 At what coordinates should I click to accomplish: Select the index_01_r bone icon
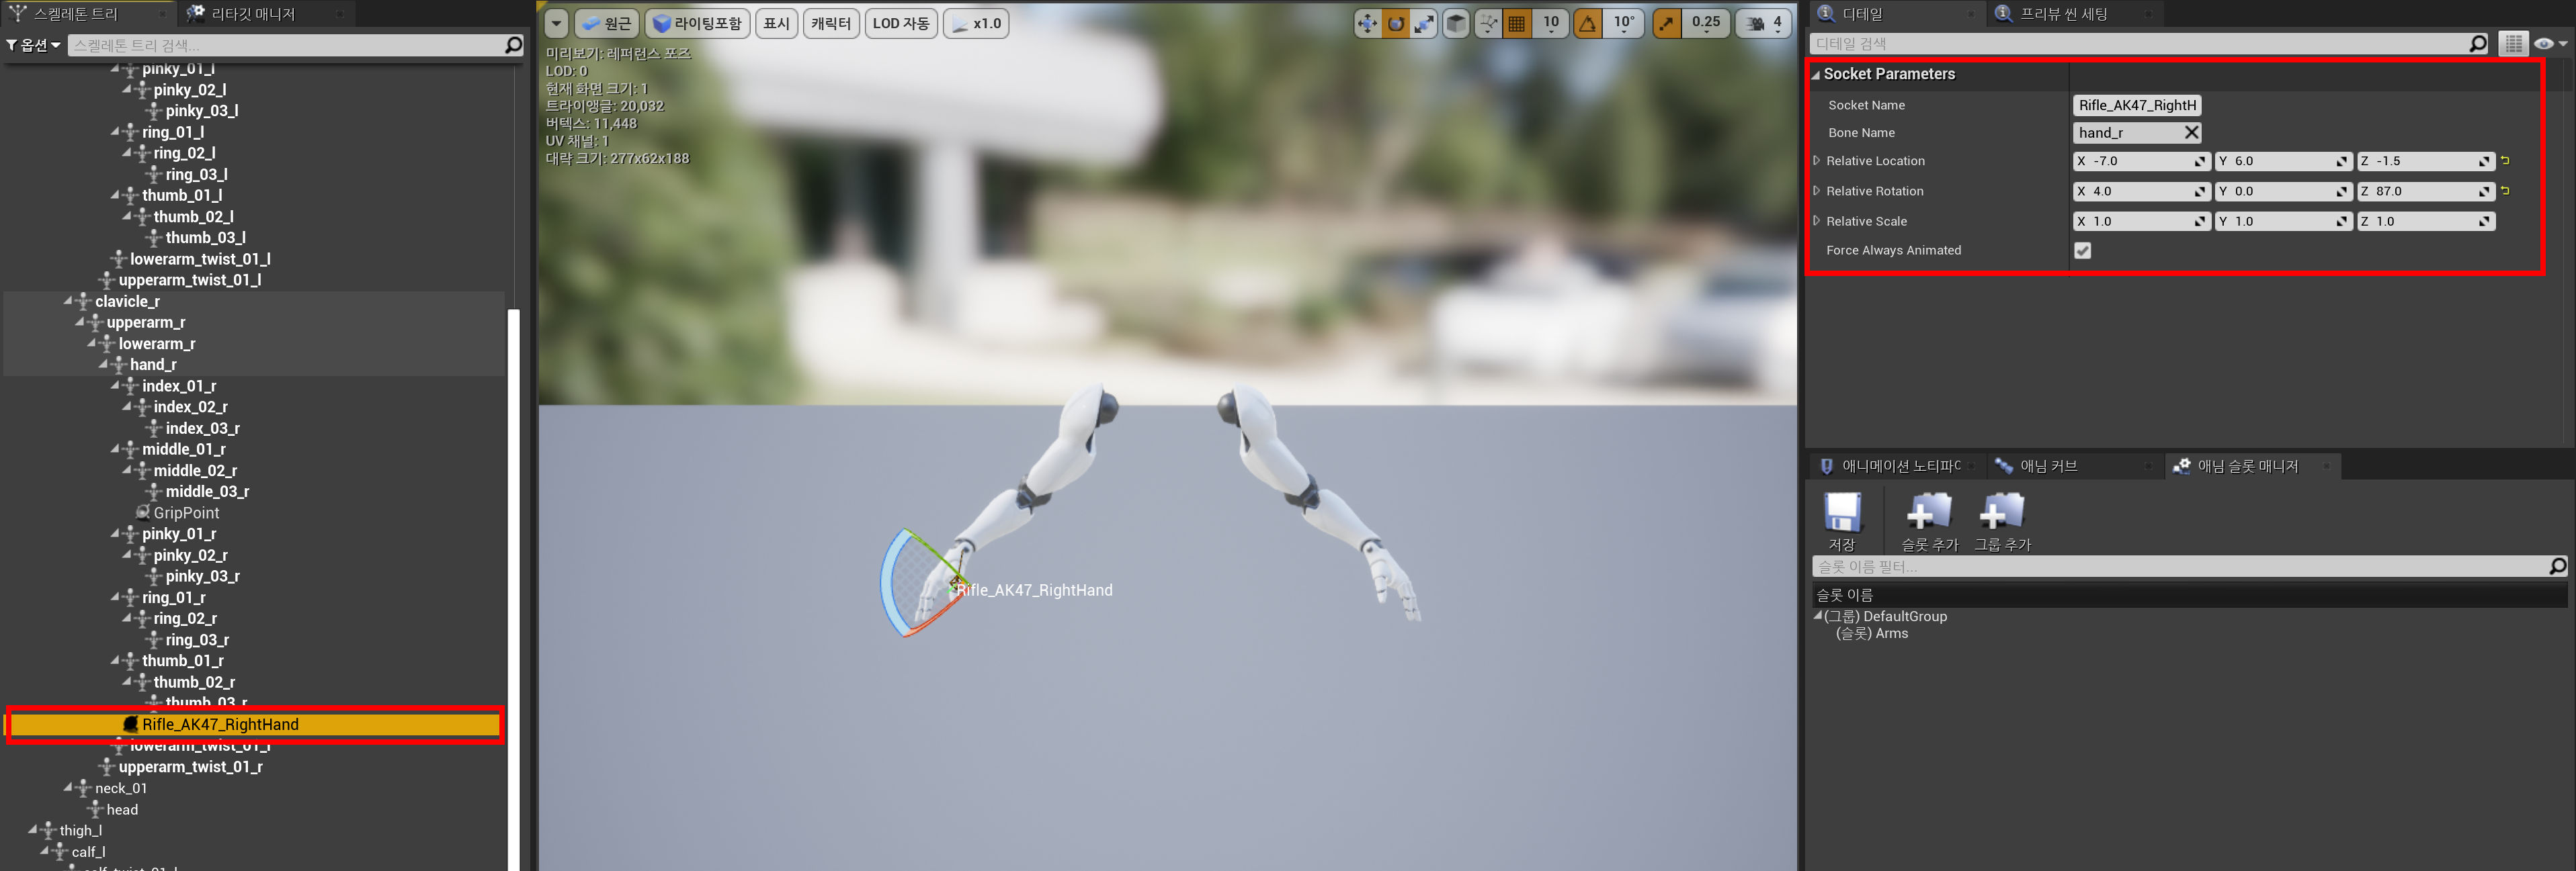point(130,385)
